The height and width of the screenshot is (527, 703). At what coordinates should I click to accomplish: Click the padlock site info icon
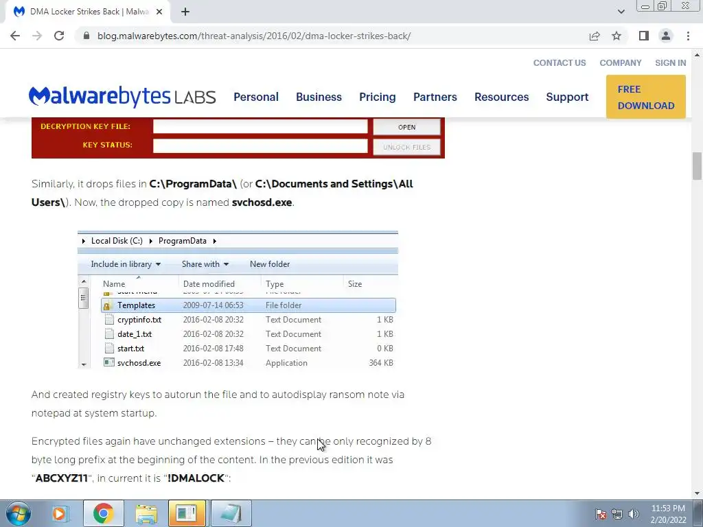point(87,36)
